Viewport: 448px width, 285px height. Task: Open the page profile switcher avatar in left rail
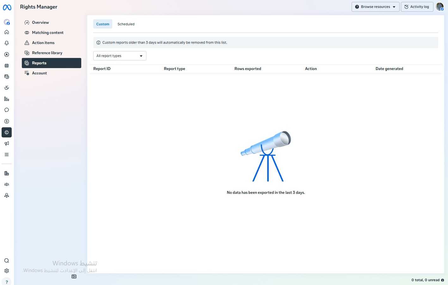(7, 22)
